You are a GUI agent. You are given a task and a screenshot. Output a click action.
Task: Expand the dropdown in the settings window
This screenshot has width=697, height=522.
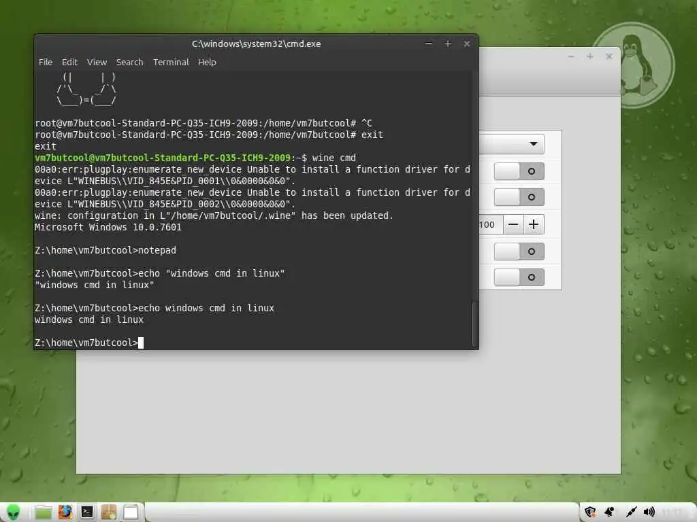pyautogui.click(x=512, y=144)
